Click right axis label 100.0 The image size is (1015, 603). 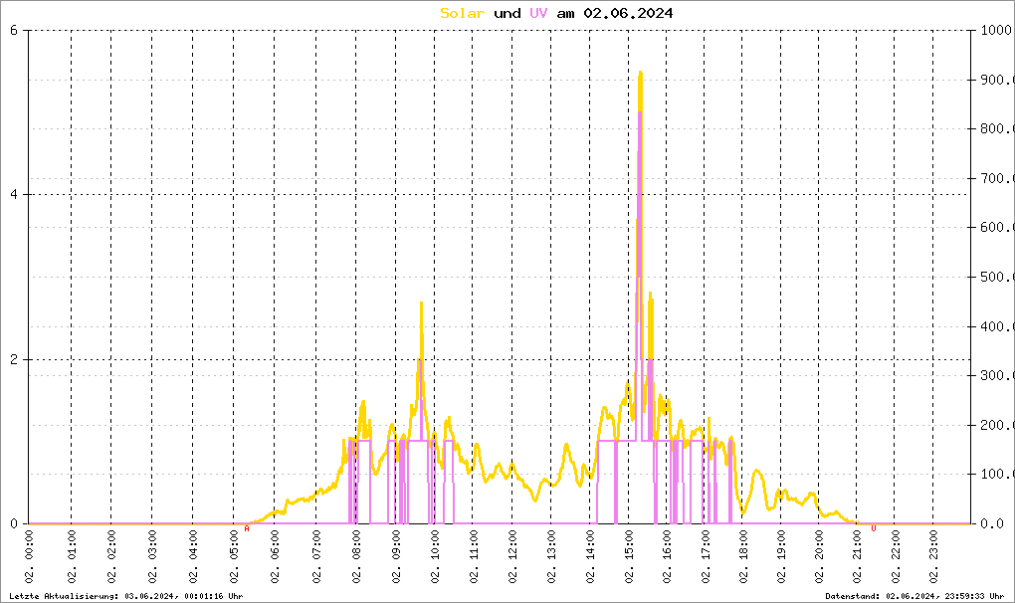point(997,475)
